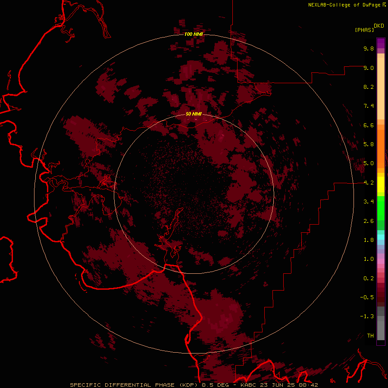
Task: Click the 6.6 scale label
Action: point(369,125)
